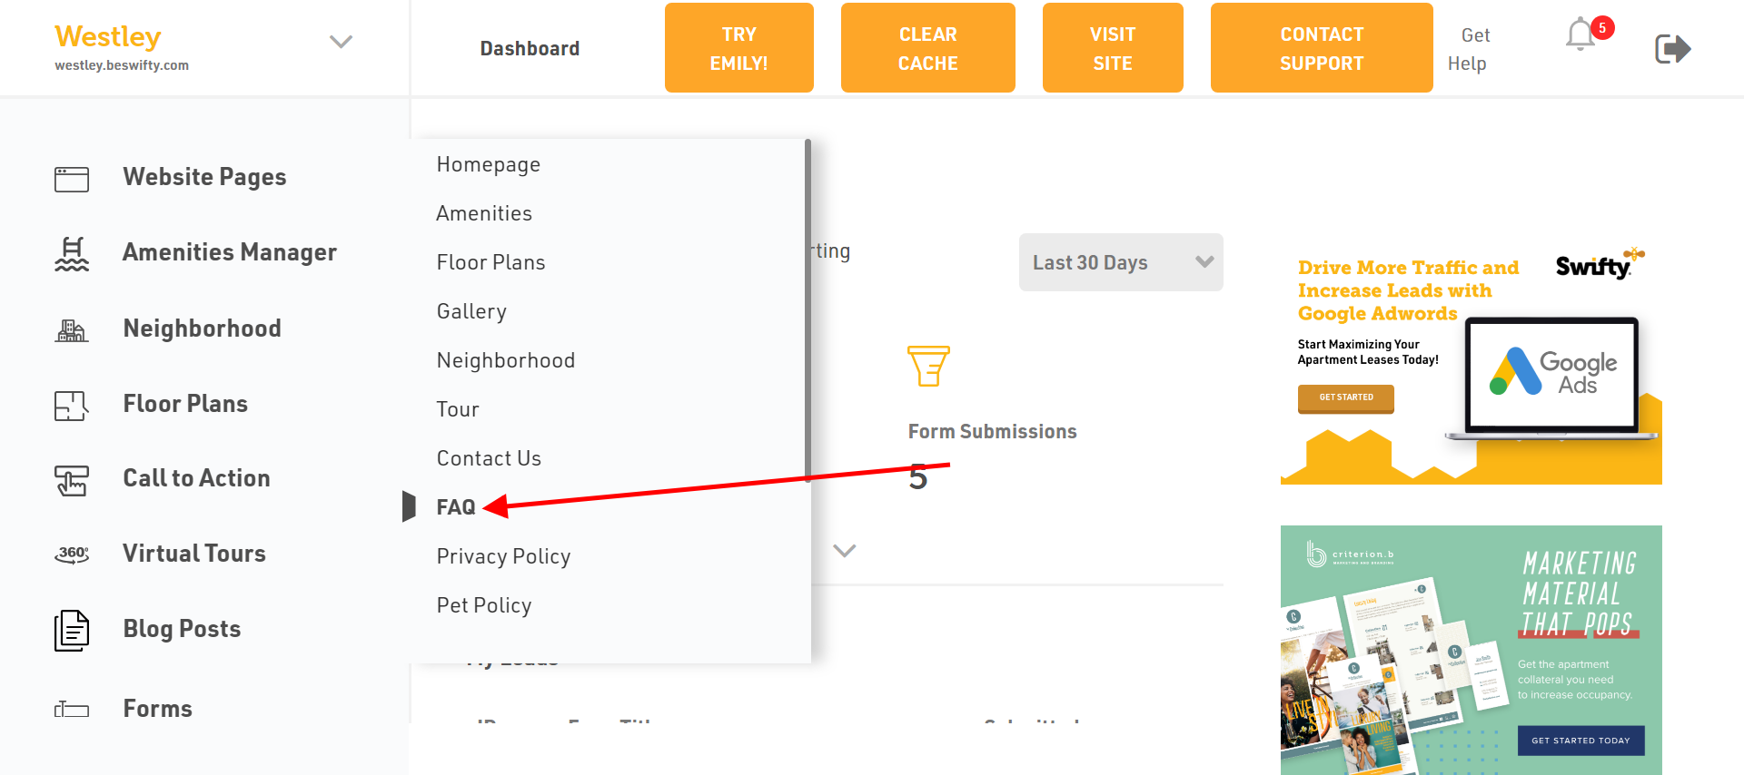Select the Virtual Tours 360 icon
The height and width of the screenshot is (775, 1744).
point(72,554)
